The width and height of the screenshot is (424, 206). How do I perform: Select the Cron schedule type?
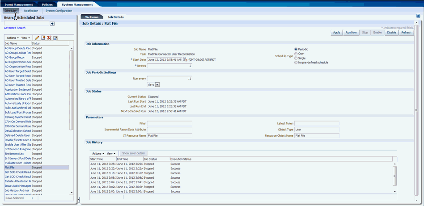(296, 54)
